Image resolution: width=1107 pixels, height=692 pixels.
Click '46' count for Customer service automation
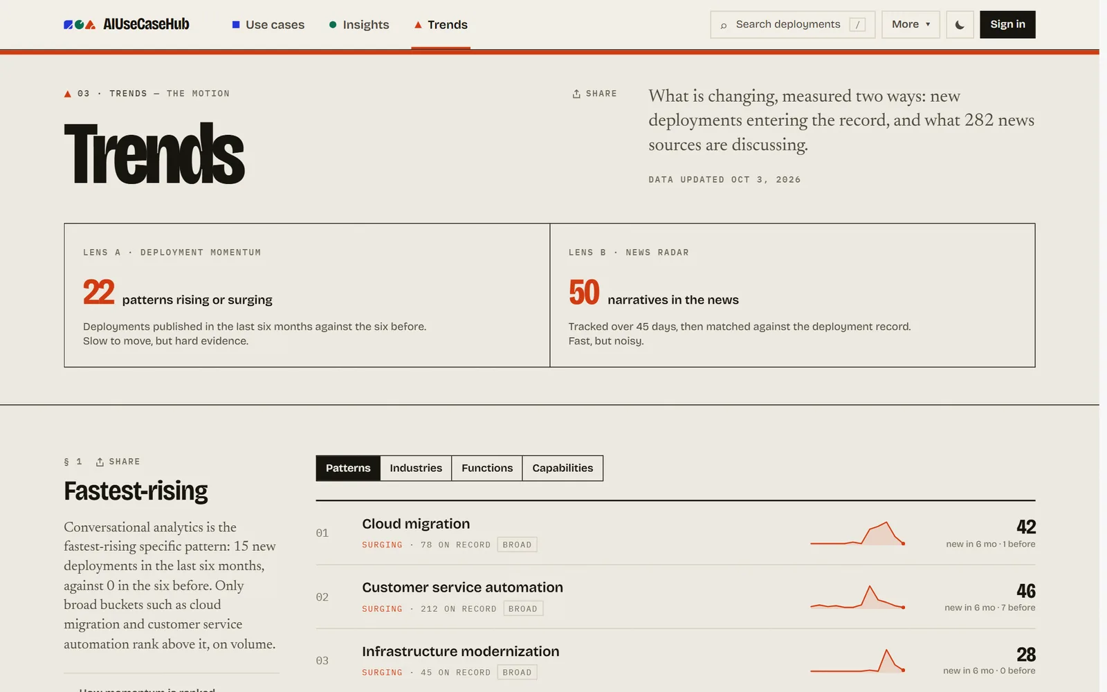coord(1025,590)
